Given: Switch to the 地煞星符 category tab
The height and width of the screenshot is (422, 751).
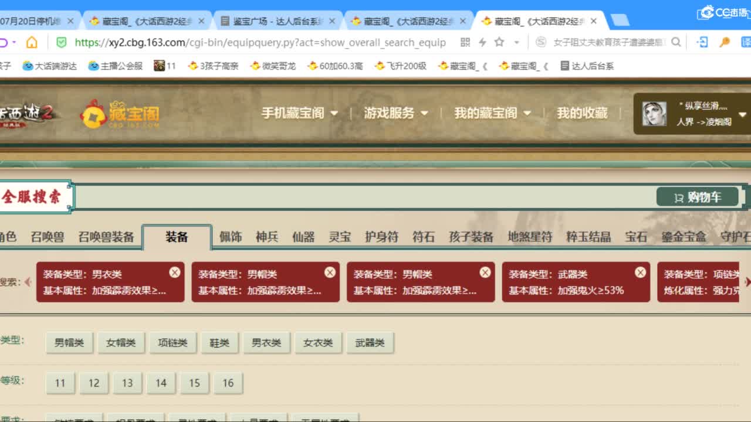Looking at the screenshot, I should point(530,237).
